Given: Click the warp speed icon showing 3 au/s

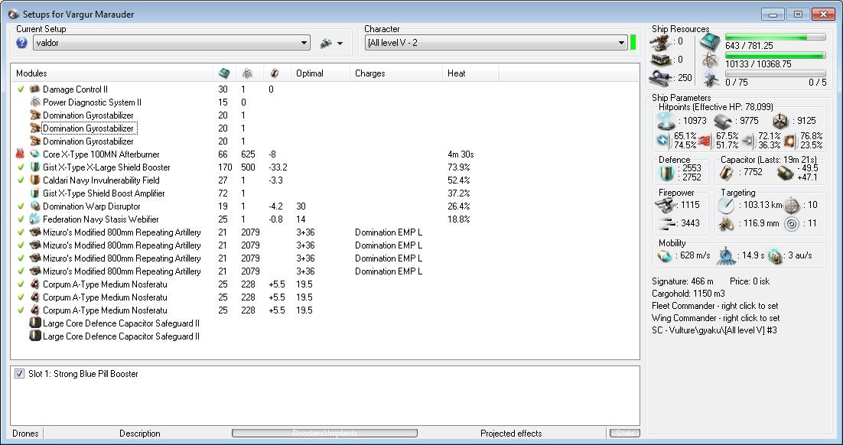Looking at the screenshot, I should click(x=774, y=256).
